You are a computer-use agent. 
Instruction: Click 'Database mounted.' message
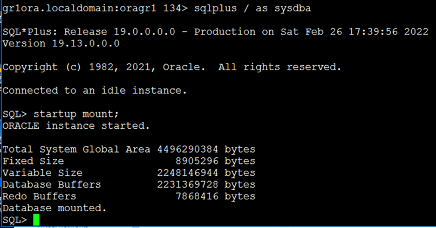coord(54,208)
